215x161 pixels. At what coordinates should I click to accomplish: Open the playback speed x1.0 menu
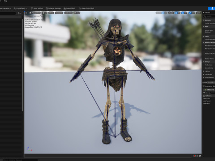(x=77, y=13)
